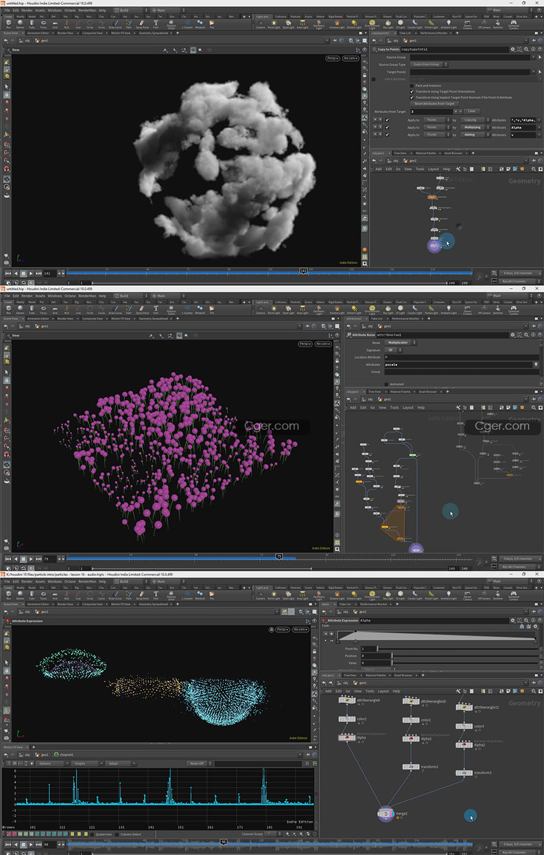Image resolution: width=544 pixels, height=855 pixels.
Task: Click the Alpha2 node in bottom network
Action: click(464, 745)
